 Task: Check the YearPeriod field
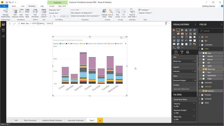[x=204, y=76]
